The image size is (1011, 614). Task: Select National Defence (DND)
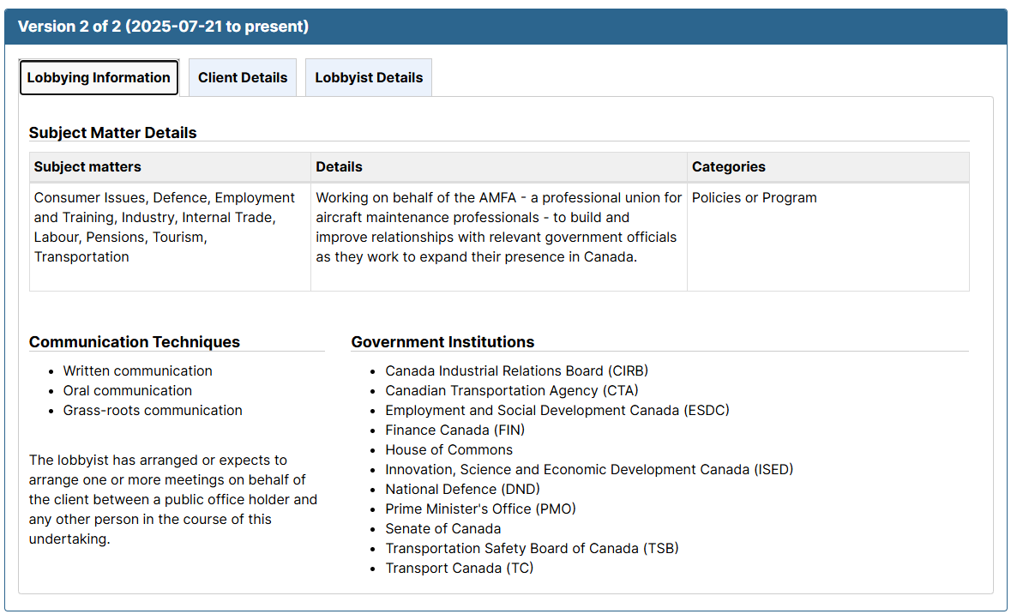click(462, 490)
